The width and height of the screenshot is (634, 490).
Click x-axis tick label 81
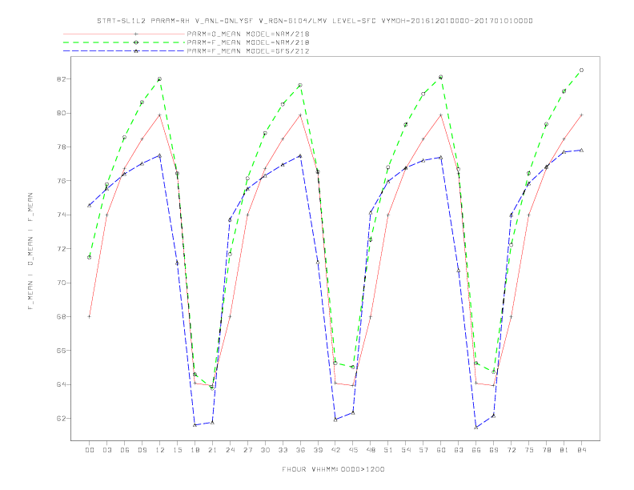[x=564, y=450]
